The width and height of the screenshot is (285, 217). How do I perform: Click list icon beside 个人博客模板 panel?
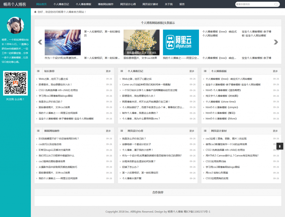point(205,71)
